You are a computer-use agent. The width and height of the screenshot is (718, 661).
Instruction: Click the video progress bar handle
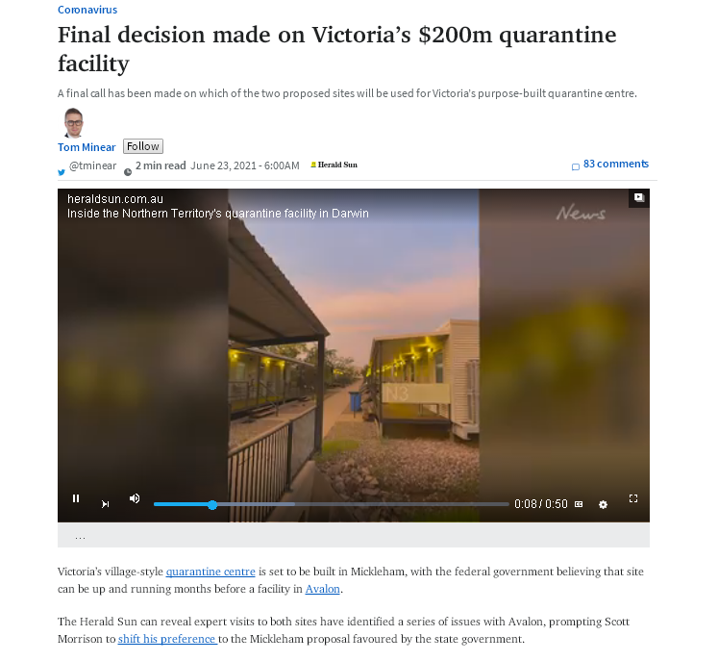(212, 505)
